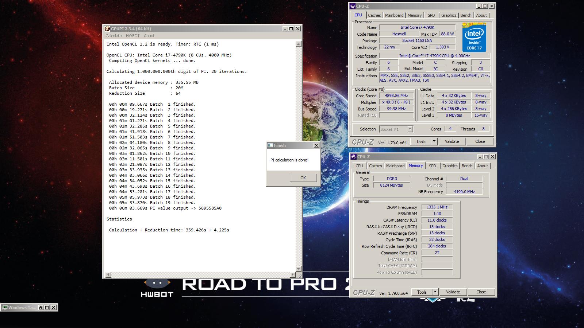The width and height of the screenshot is (584, 328).
Task: Click the CAS# Latency 11.0 clocks value
Action: pos(437,220)
